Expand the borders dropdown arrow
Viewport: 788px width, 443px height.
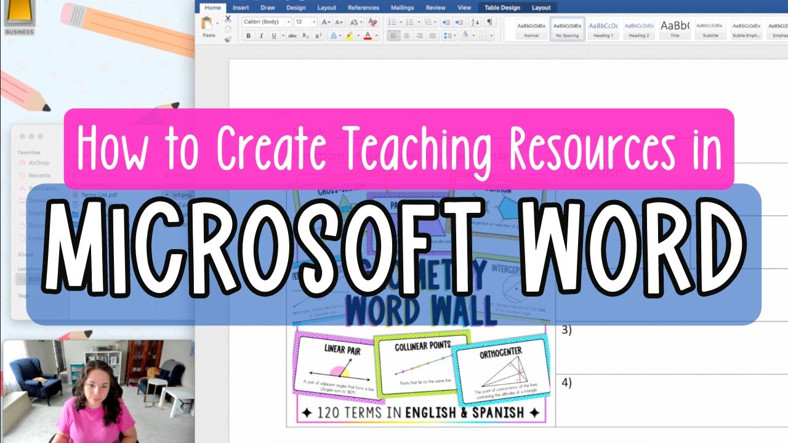tap(490, 36)
